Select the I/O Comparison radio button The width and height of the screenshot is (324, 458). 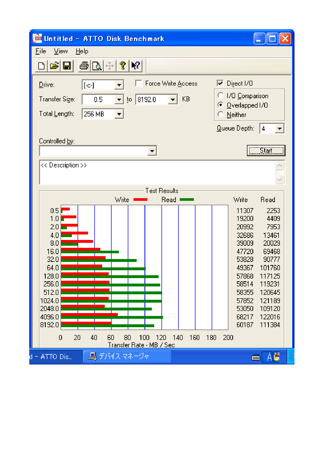(221, 96)
